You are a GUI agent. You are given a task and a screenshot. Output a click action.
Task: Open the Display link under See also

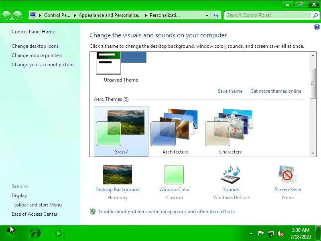coord(19,196)
